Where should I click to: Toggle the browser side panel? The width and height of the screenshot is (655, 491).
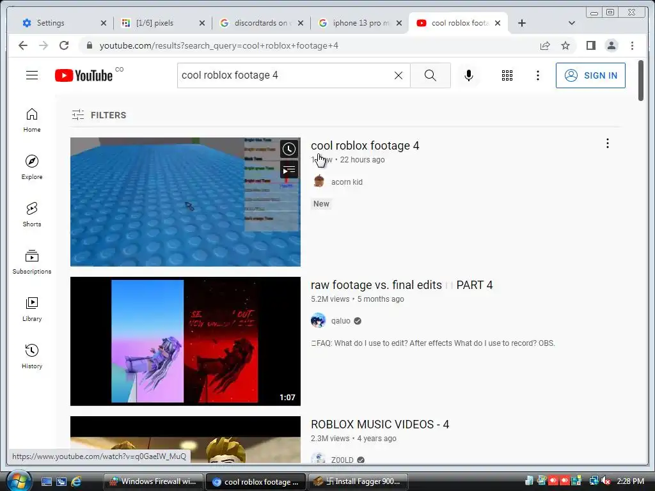(590, 45)
